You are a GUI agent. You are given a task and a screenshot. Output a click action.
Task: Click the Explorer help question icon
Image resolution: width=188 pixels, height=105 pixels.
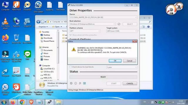(x=148, y=27)
